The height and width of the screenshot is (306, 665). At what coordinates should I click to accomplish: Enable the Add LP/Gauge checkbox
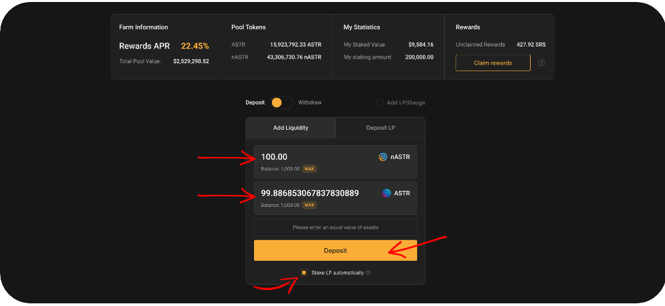point(379,102)
